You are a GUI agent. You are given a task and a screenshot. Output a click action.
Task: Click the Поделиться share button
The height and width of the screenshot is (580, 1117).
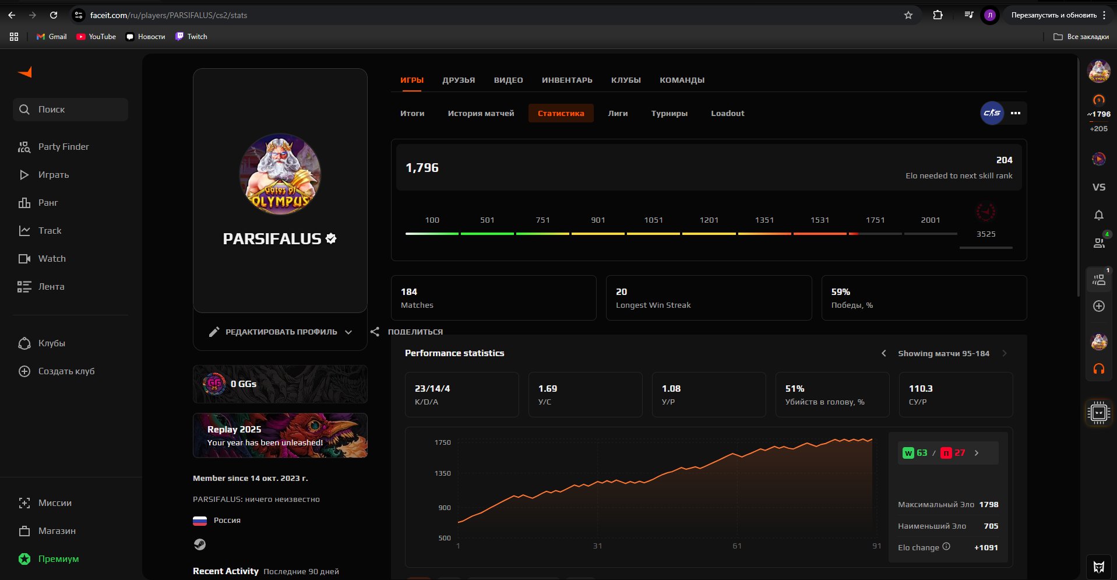[x=407, y=332]
